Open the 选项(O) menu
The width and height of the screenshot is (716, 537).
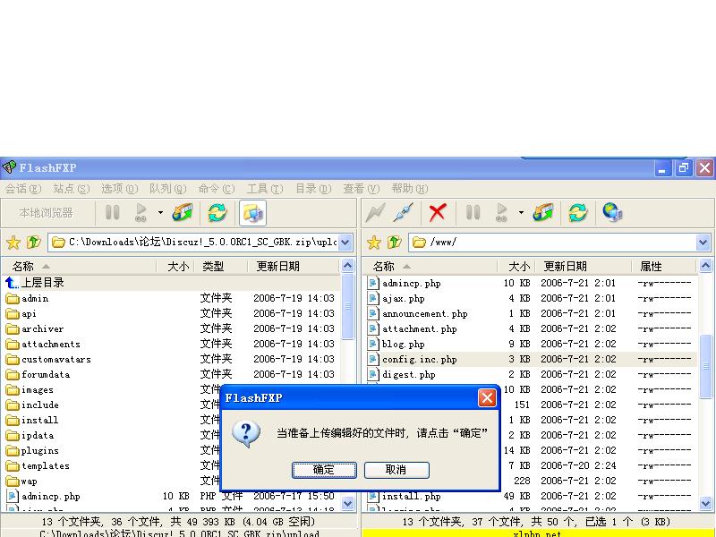[x=120, y=189]
